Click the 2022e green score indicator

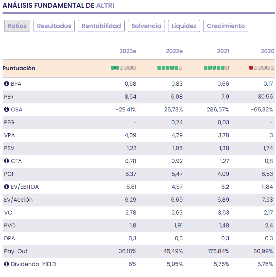(170, 68)
